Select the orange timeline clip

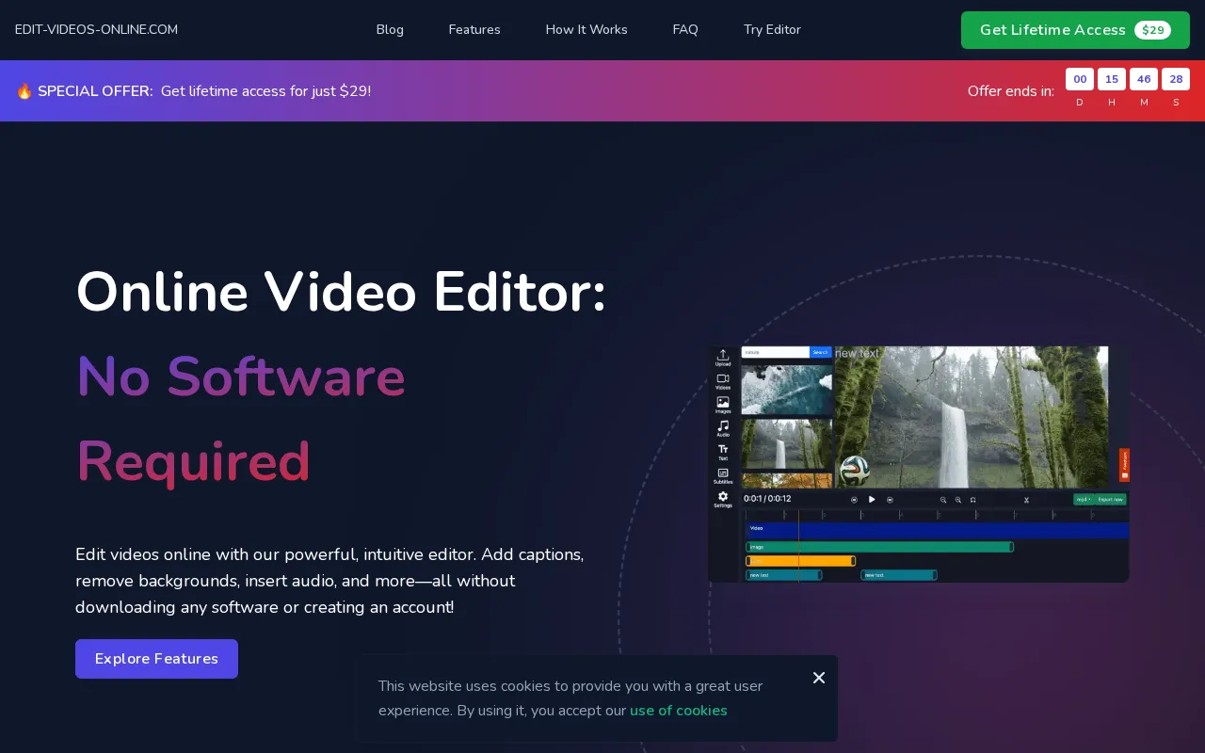point(800,561)
